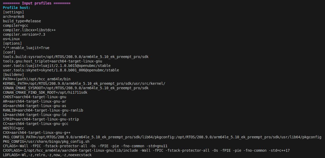Screen dimensions: 325x158
Task: Click the CONAN_CMAKE_FIND_SDK_ROOT line
Action: (45, 92)
